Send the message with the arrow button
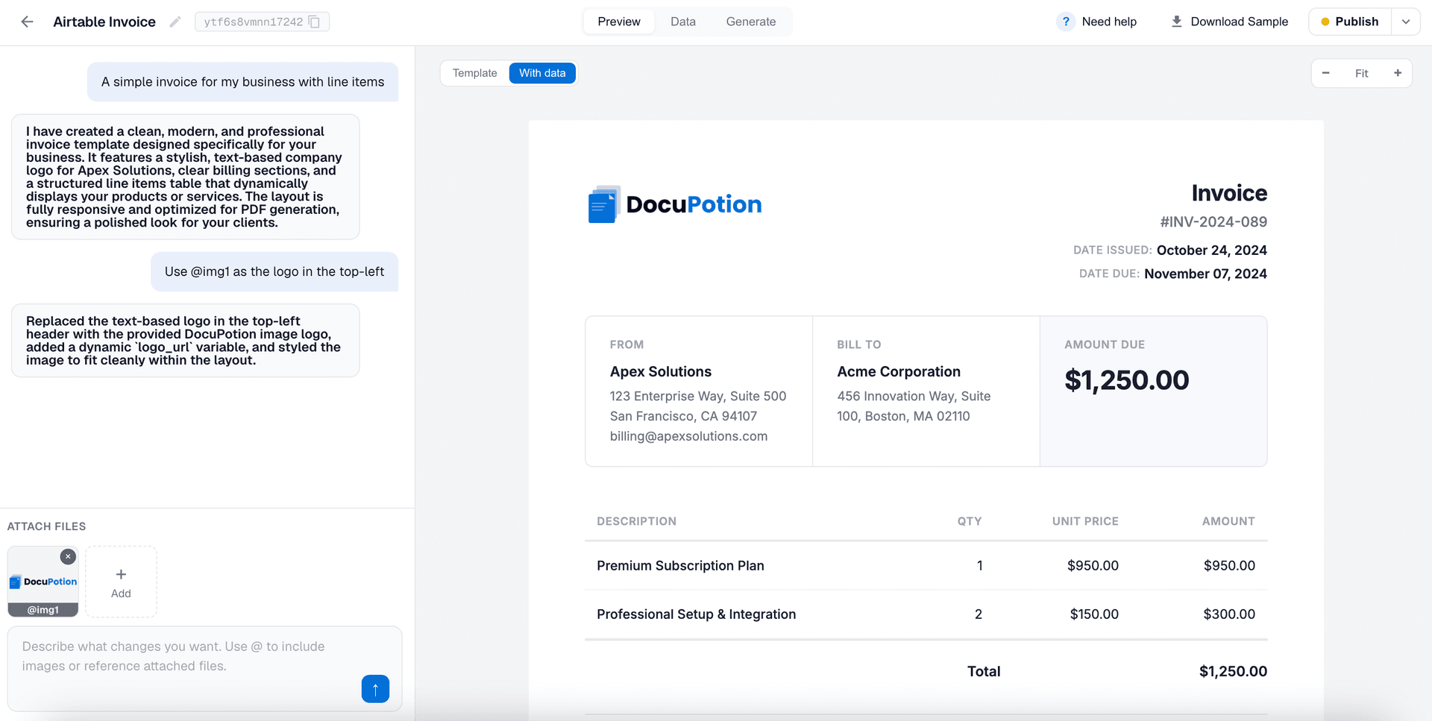 point(375,689)
